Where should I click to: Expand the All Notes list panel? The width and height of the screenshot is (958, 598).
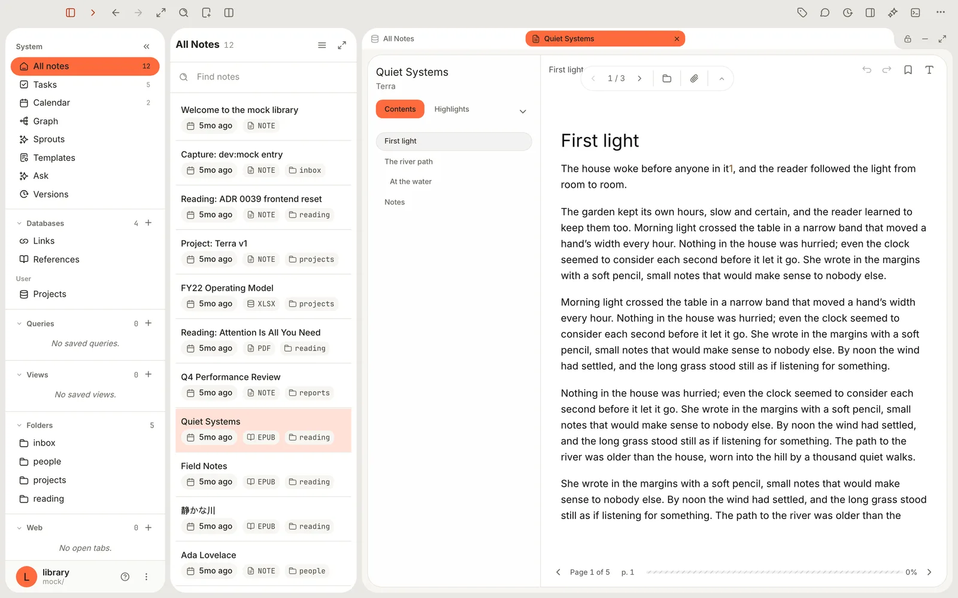(x=342, y=45)
